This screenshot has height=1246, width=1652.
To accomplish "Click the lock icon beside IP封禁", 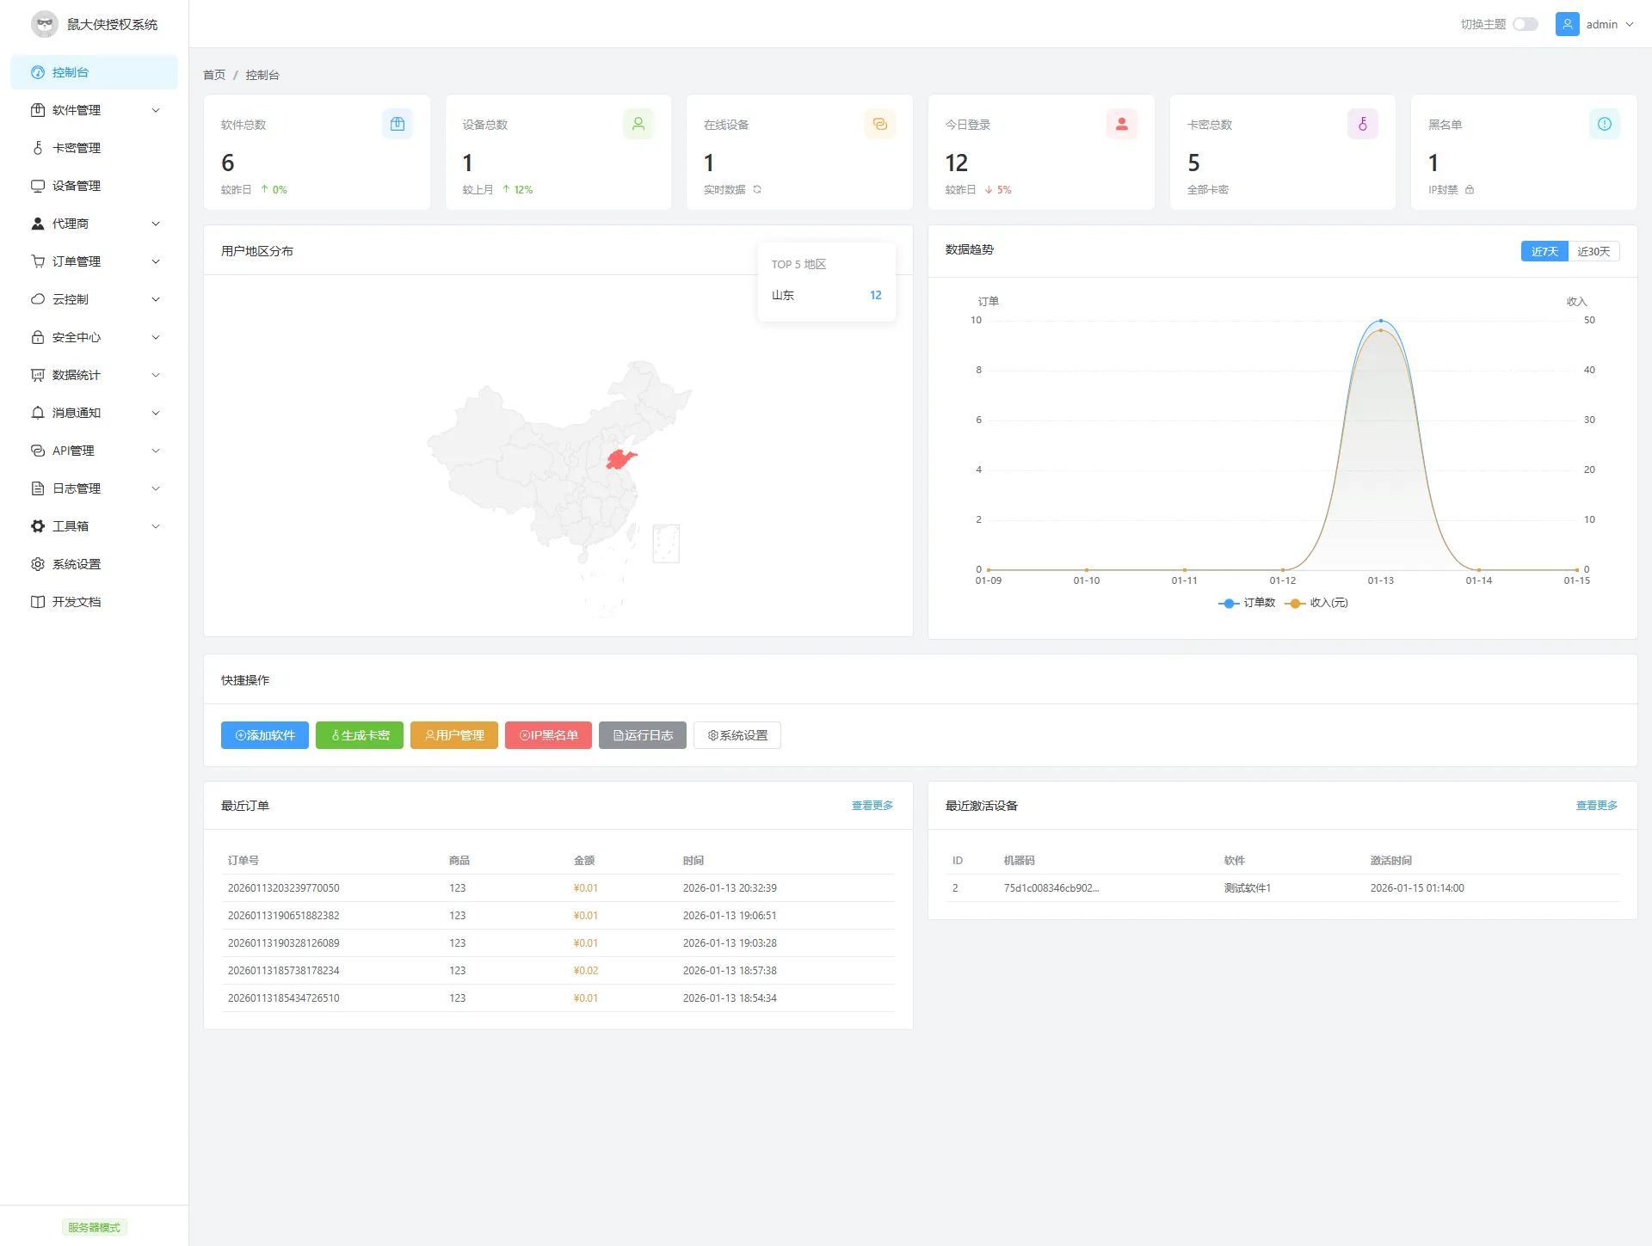I will click(1470, 189).
